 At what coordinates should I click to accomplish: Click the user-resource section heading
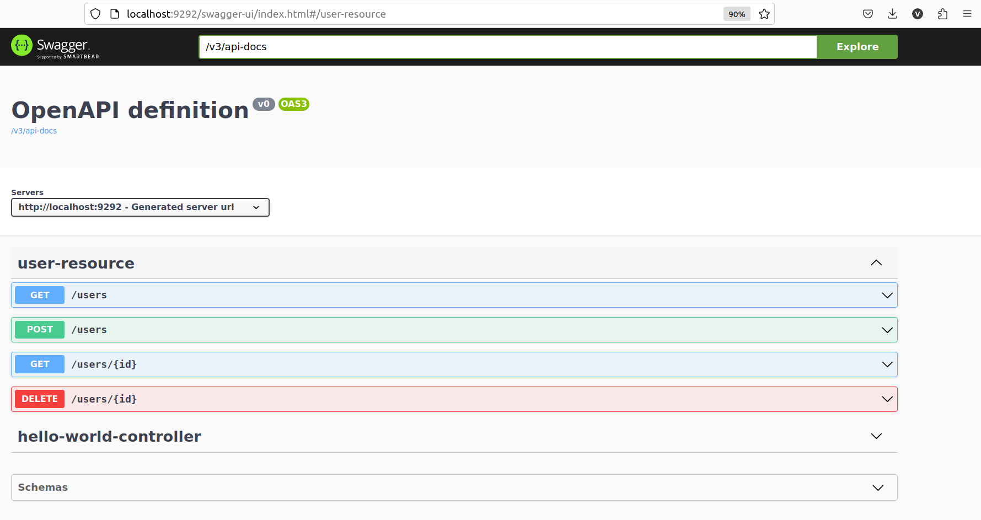[x=76, y=264]
